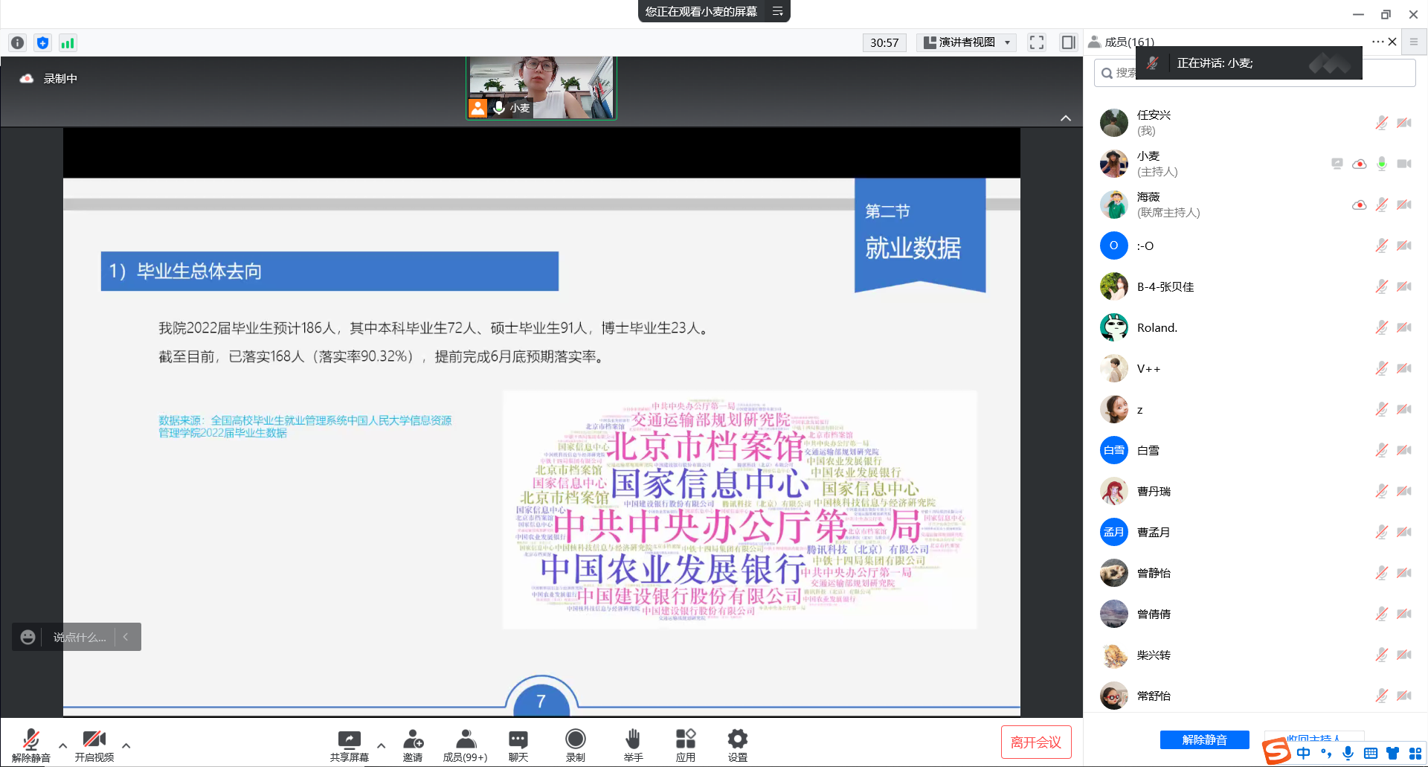Click the 说点什么 chat input field
This screenshot has width=1428, height=767.
[x=80, y=637]
